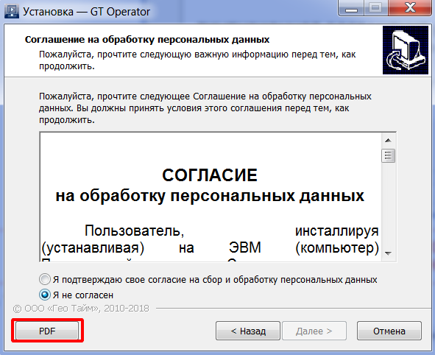Viewport: 435px width, 355px height.
Task: Click the empty scrollbar track below the thumb
Action: click(388, 205)
